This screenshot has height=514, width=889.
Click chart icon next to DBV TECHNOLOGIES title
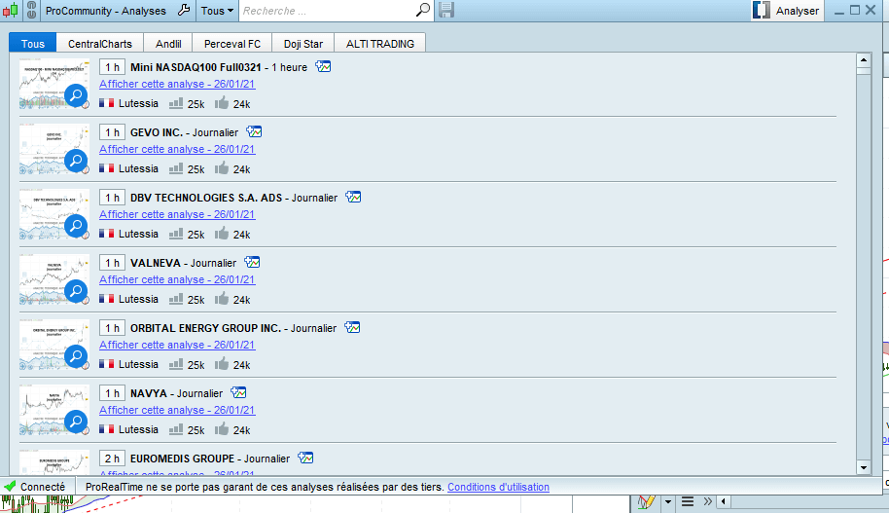click(353, 197)
